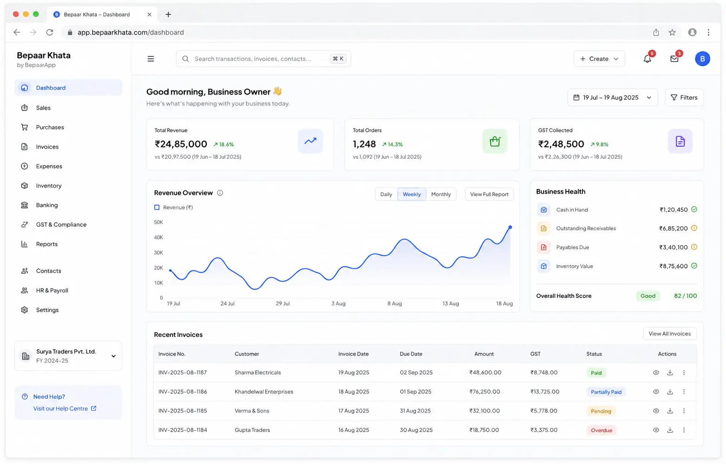Download invoice INV-2025-08-1187
Viewport: 726px width, 464px height.
670,372
